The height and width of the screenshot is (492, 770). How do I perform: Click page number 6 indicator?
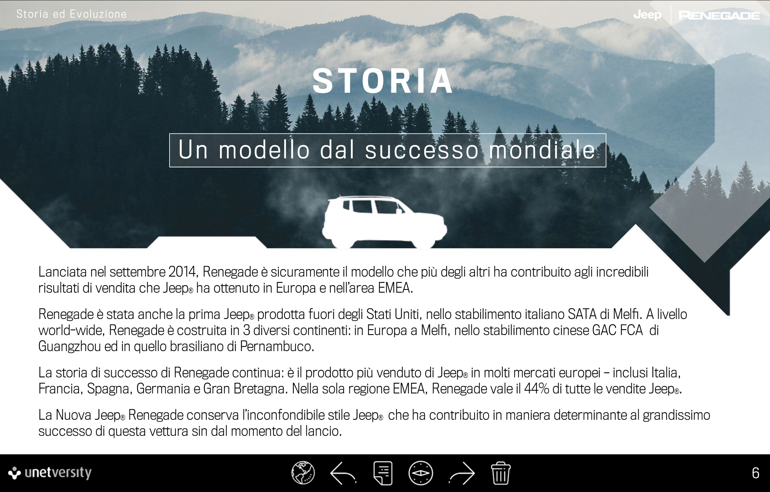point(755,473)
